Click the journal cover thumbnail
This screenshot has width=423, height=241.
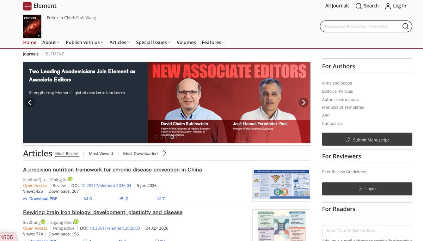[x=32, y=26]
